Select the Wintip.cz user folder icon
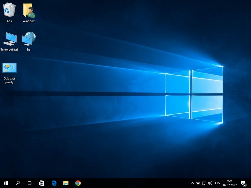The width and height of the screenshot is (251, 188). 29,10
